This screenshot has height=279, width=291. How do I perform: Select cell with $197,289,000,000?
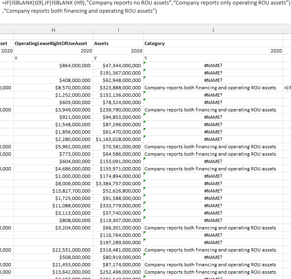pyautogui.click(x=118, y=243)
